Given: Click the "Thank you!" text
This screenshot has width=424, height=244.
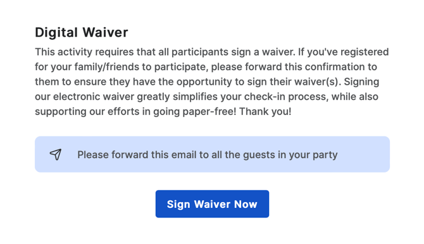Looking at the screenshot, I should click(x=265, y=112).
